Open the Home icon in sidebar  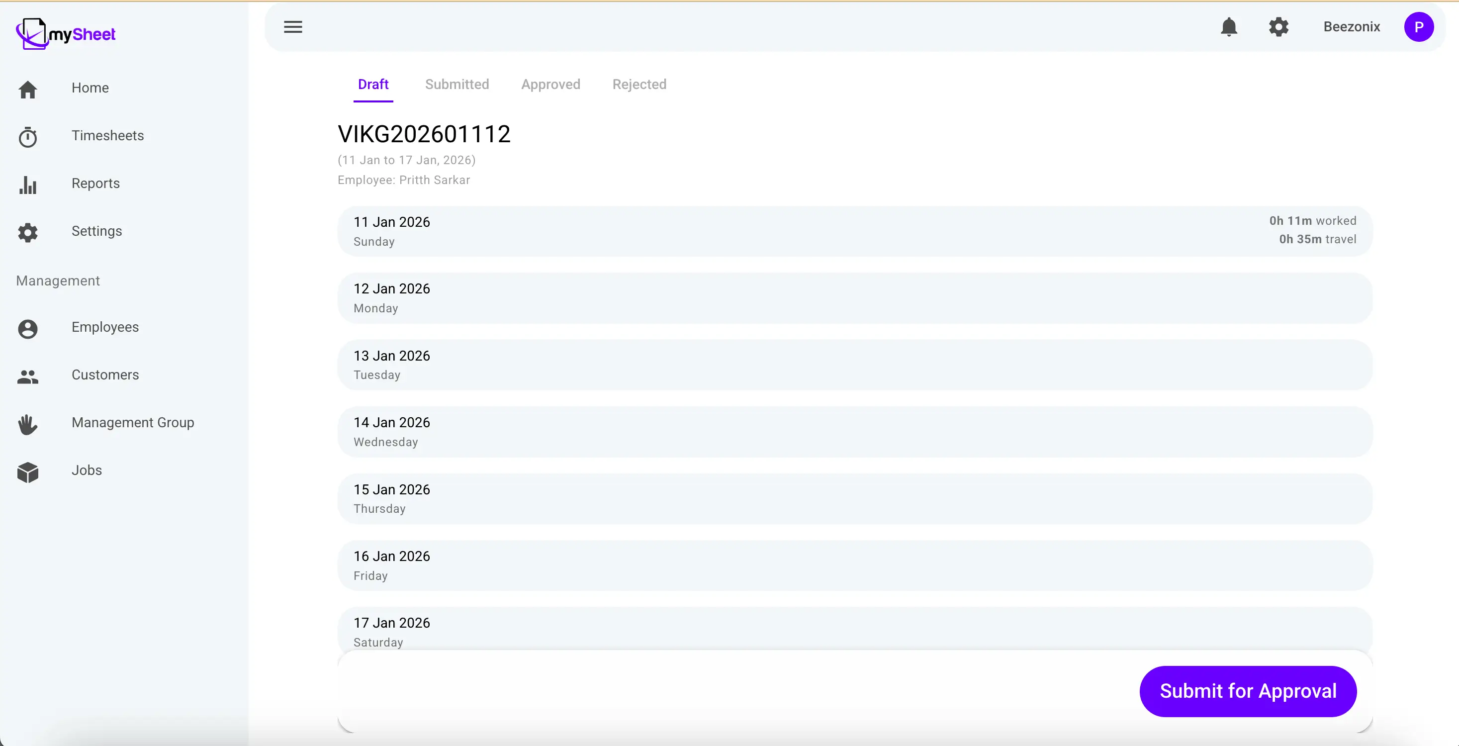click(x=28, y=90)
